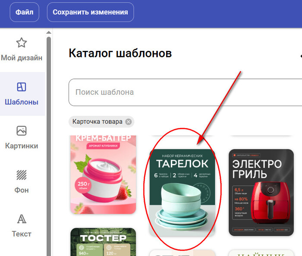Click the star icon for Мой дизайн
302x256 pixels.
(22, 43)
